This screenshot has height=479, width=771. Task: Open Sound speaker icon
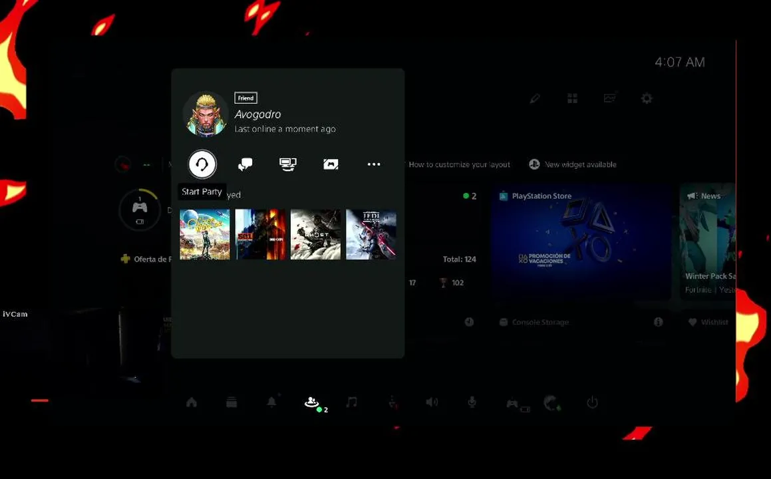click(432, 402)
